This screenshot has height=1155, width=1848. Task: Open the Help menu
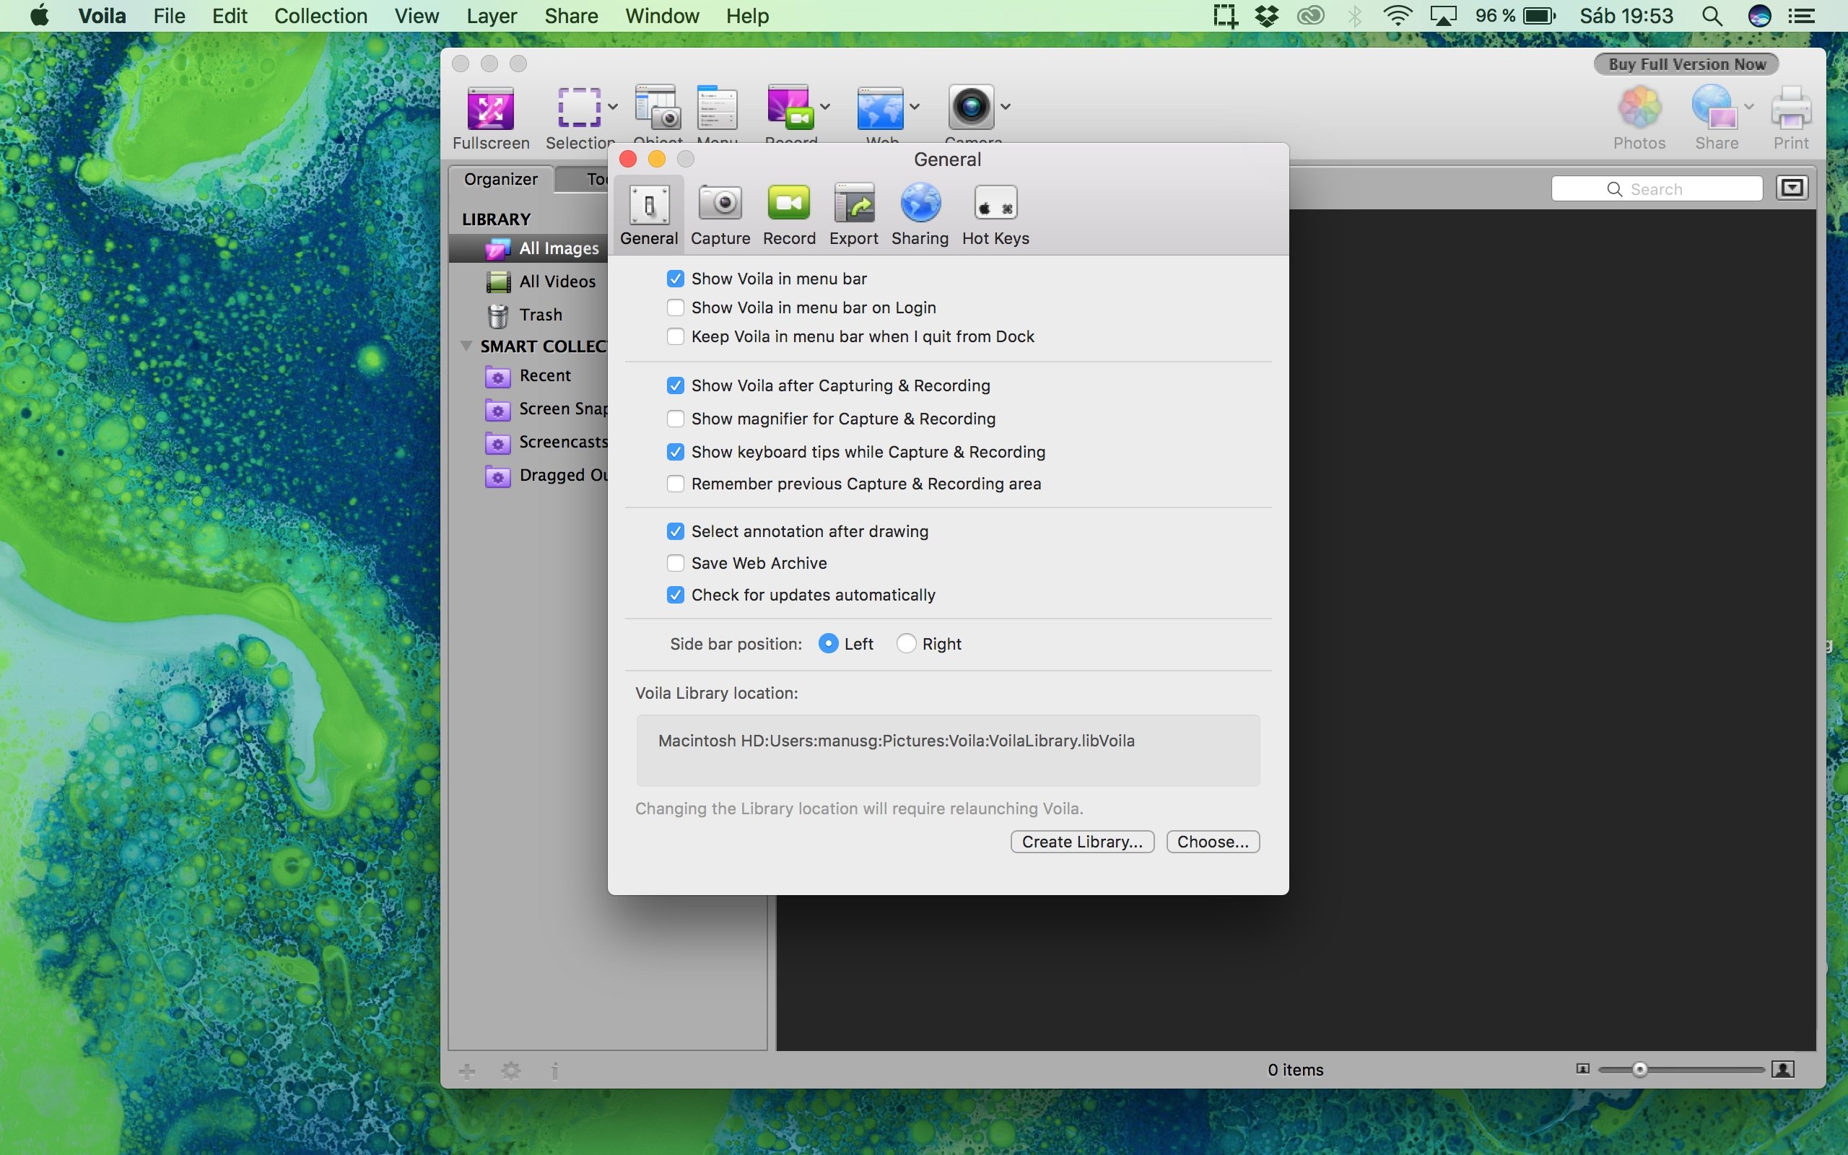pos(747,16)
